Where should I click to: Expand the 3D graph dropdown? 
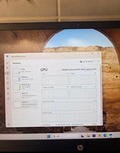click(43, 74)
